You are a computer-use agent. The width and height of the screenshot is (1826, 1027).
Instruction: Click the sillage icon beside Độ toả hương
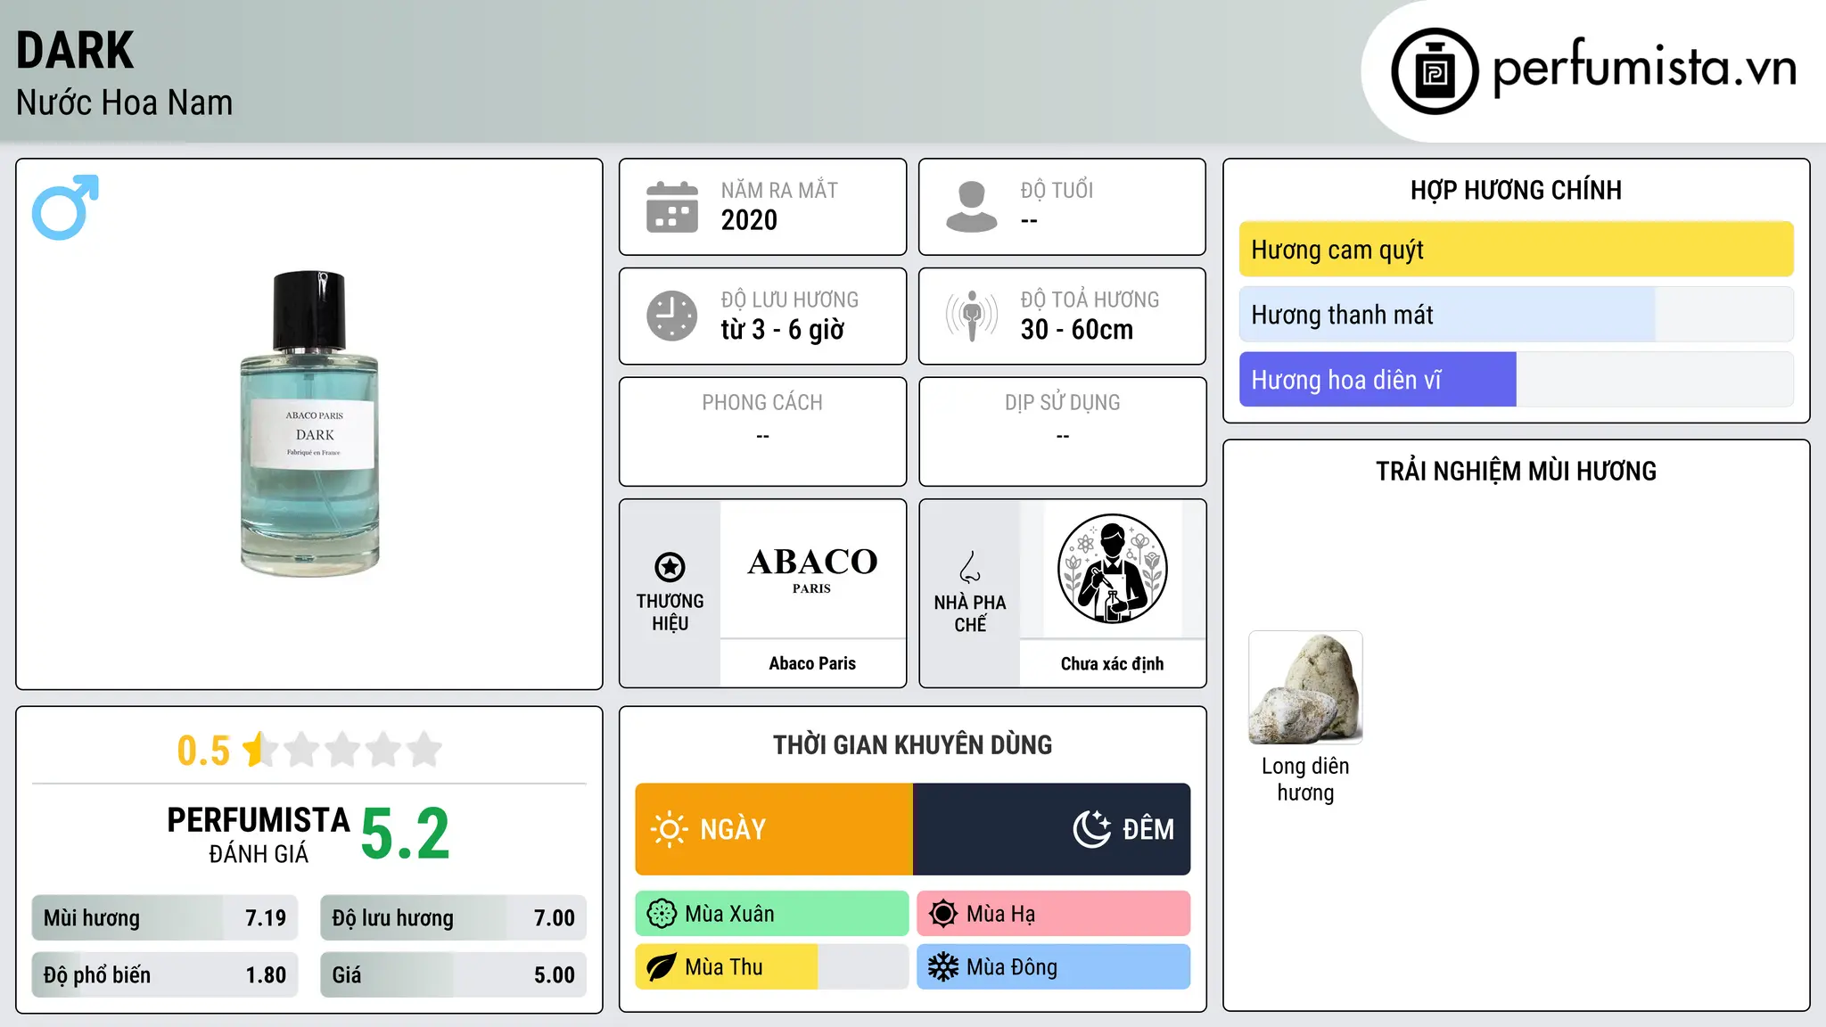pos(972,316)
